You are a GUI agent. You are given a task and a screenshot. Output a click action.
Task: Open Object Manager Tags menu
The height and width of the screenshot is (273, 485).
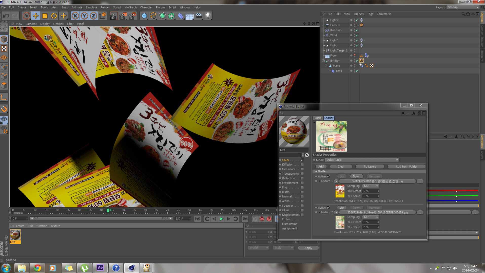(x=370, y=14)
